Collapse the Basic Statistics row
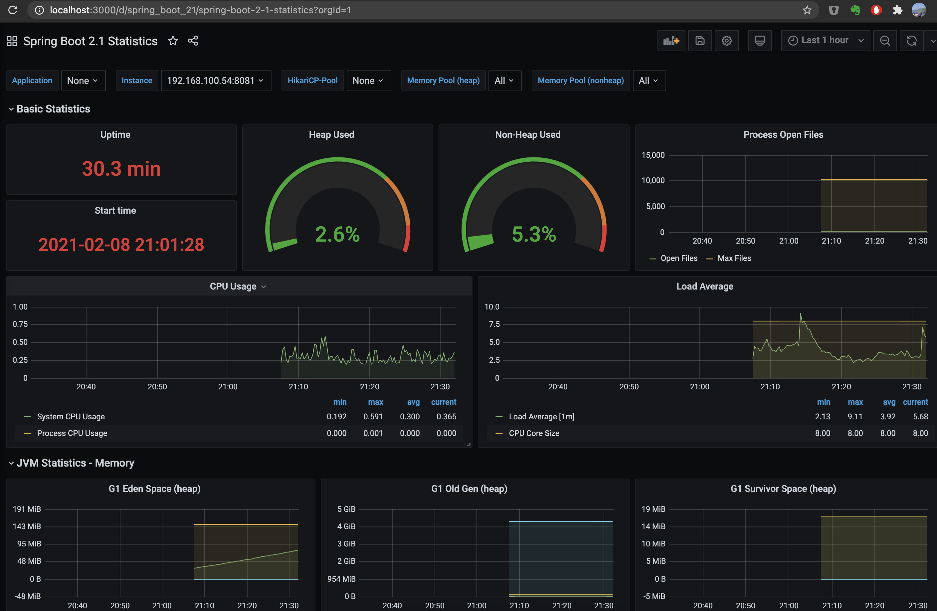937x611 pixels. click(49, 109)
